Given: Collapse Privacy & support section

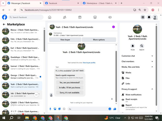Looking at the screenshot, I should click(137, 89).
